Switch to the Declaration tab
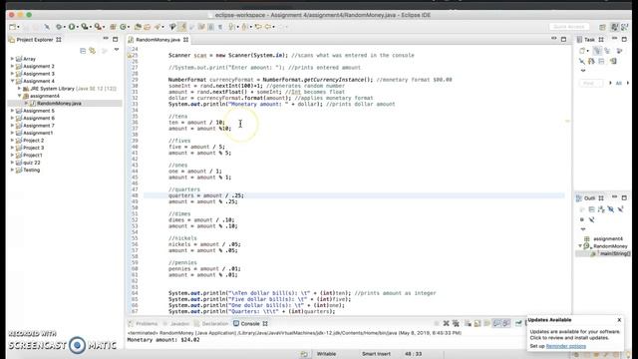The image size is (638, 359). [211, 323]
